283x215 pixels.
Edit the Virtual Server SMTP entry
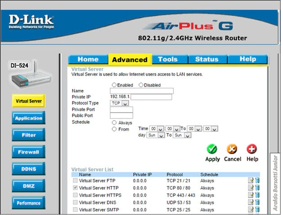251,210
